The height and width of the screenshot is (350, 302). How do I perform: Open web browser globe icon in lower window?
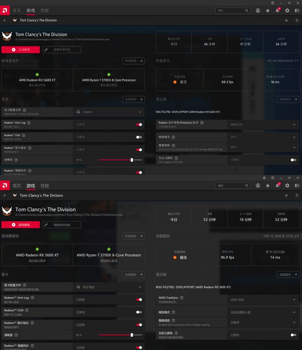pyautogui.click(x=258, y=185)
